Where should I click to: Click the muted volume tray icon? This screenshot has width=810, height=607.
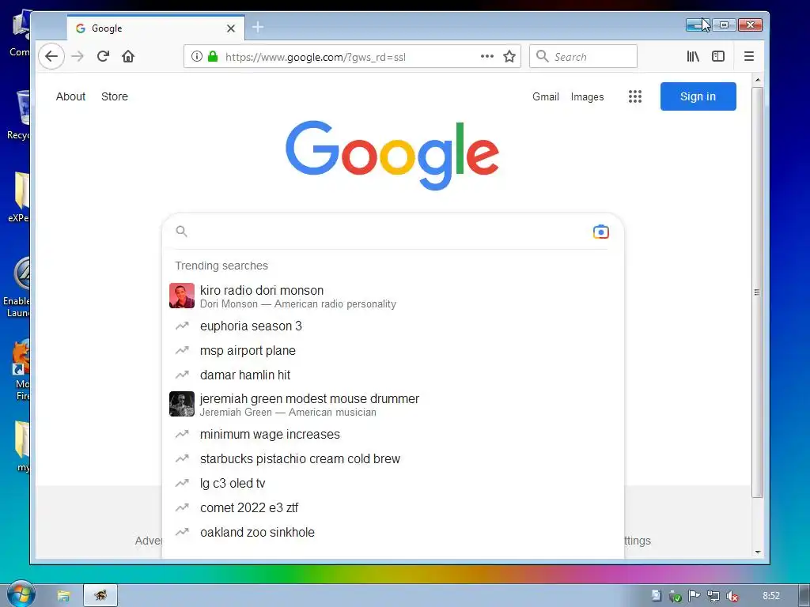732,596
